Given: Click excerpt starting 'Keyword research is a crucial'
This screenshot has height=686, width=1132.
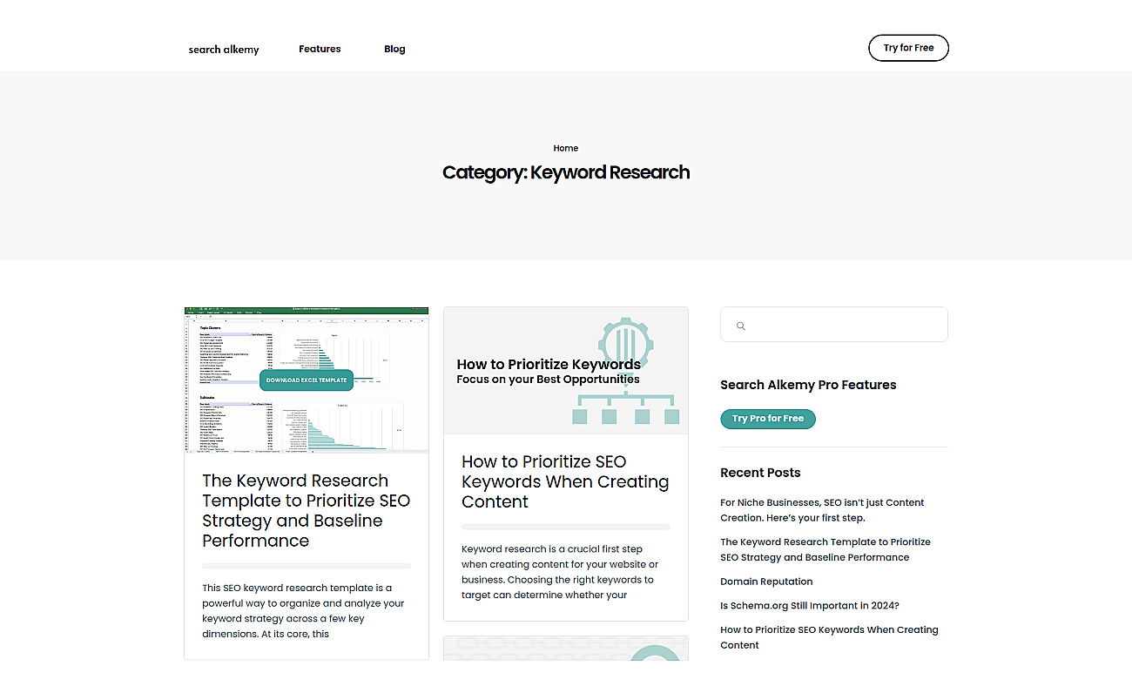Looking at the screenshot, I should (x=560, y=572).
